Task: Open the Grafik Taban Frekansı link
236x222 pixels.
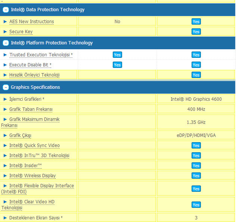Action: (x=31, y=109)
